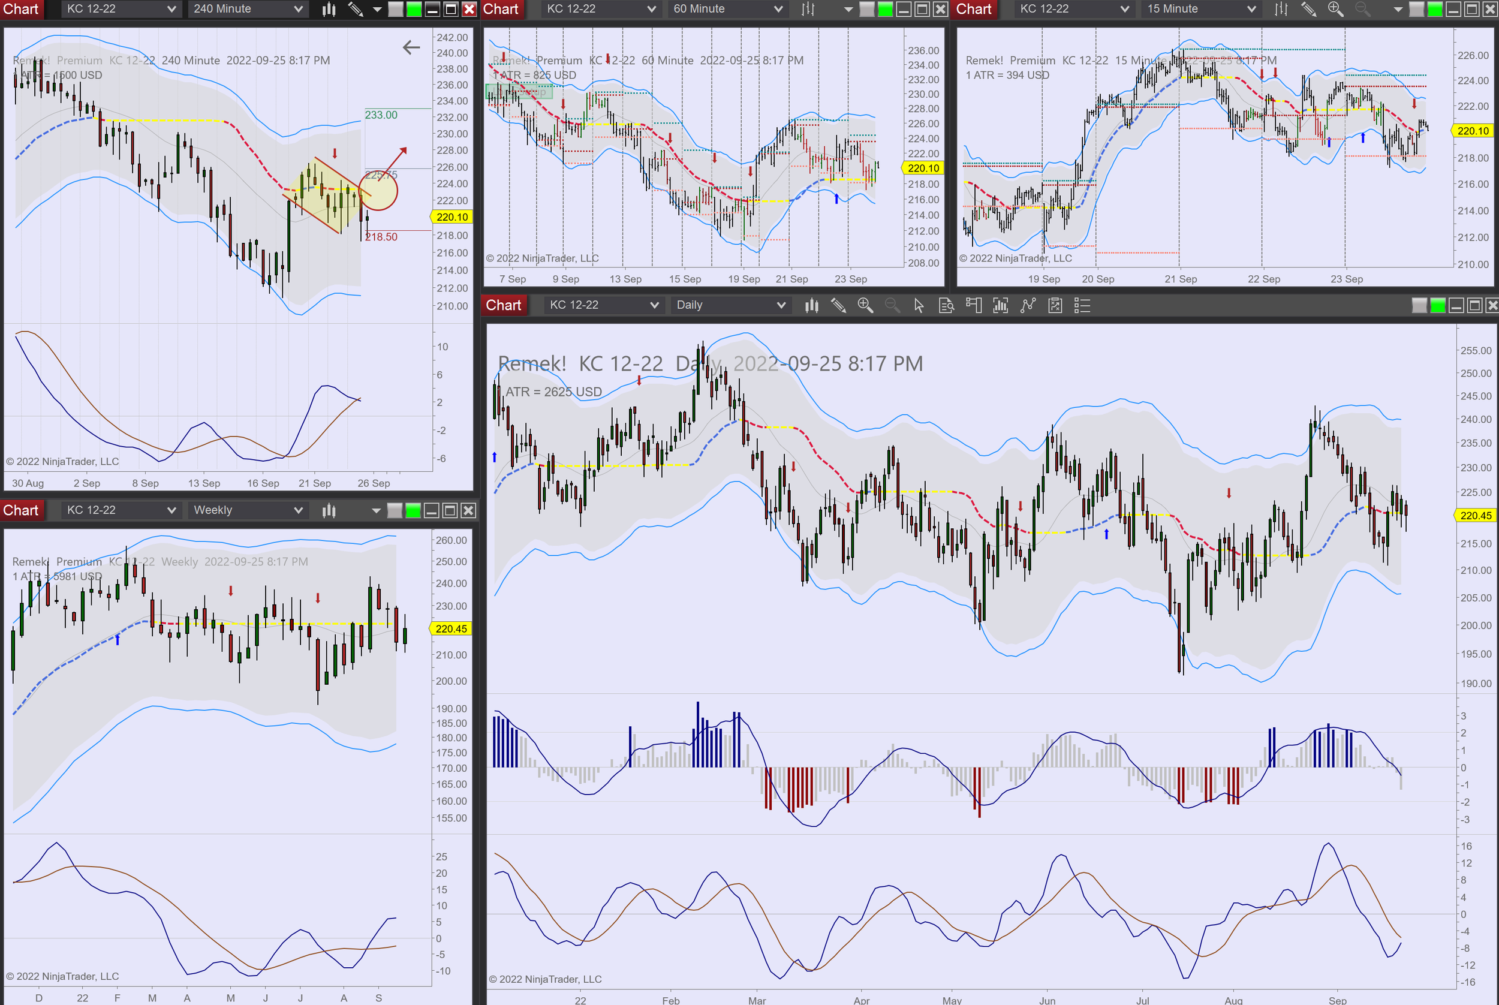
Task: Click Chart tab of Weekly window
Action: click(x=21, y=510)
